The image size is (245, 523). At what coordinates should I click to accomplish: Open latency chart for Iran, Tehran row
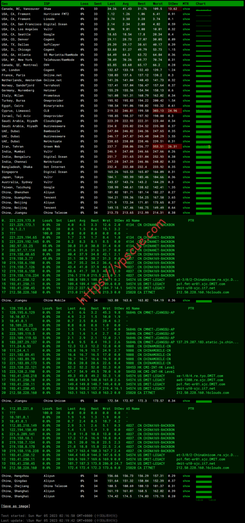(x=204, y=146)
